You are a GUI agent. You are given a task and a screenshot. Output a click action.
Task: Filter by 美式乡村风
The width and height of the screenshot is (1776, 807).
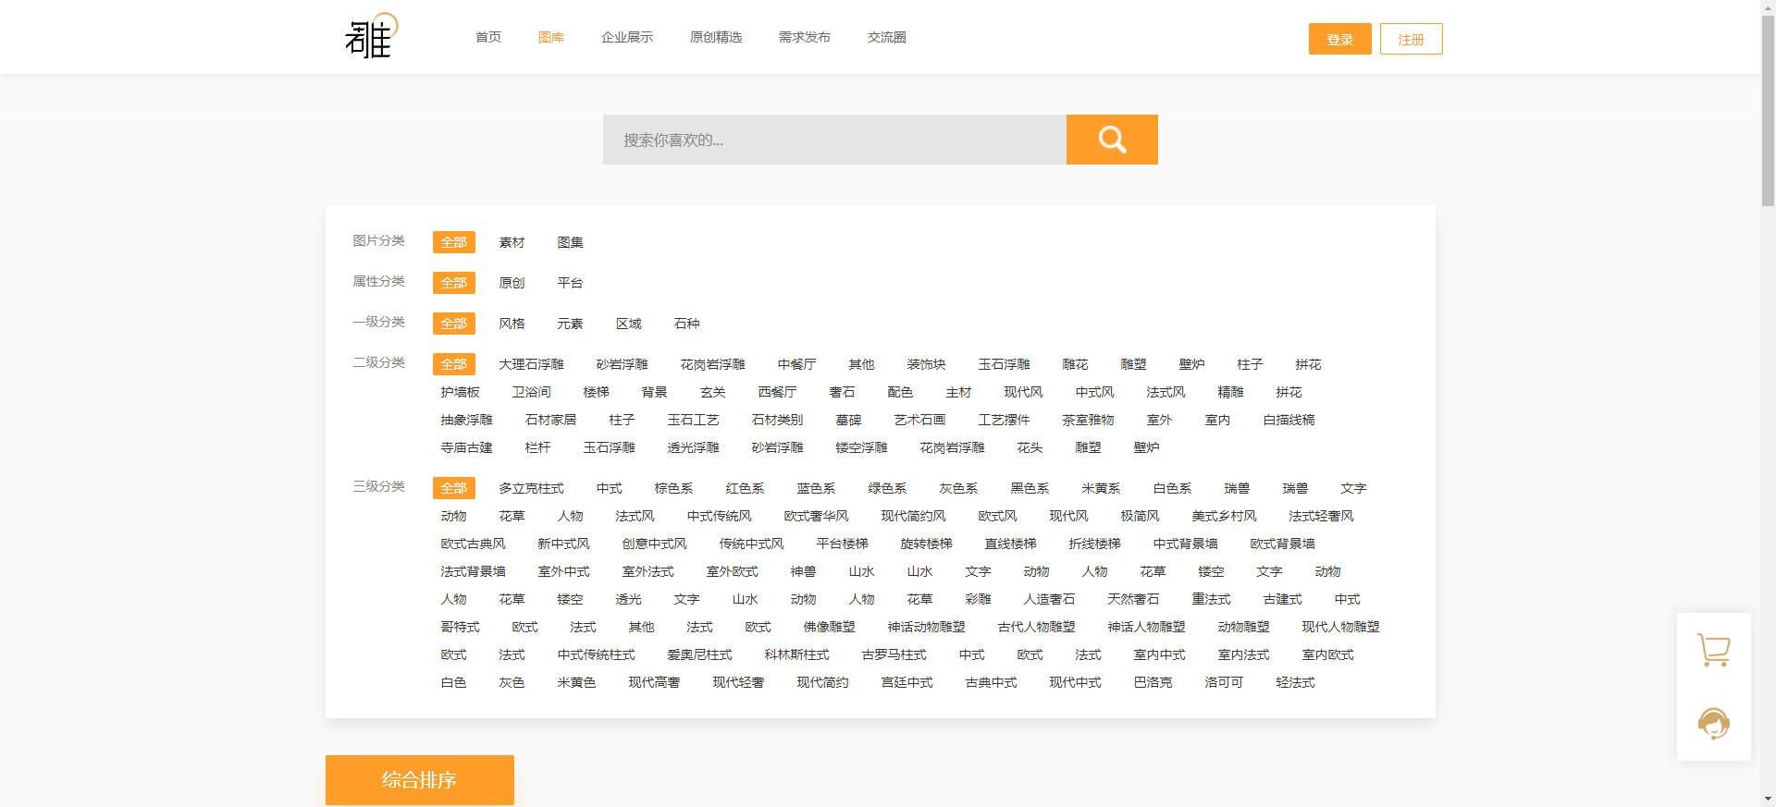click(1225, 516)
